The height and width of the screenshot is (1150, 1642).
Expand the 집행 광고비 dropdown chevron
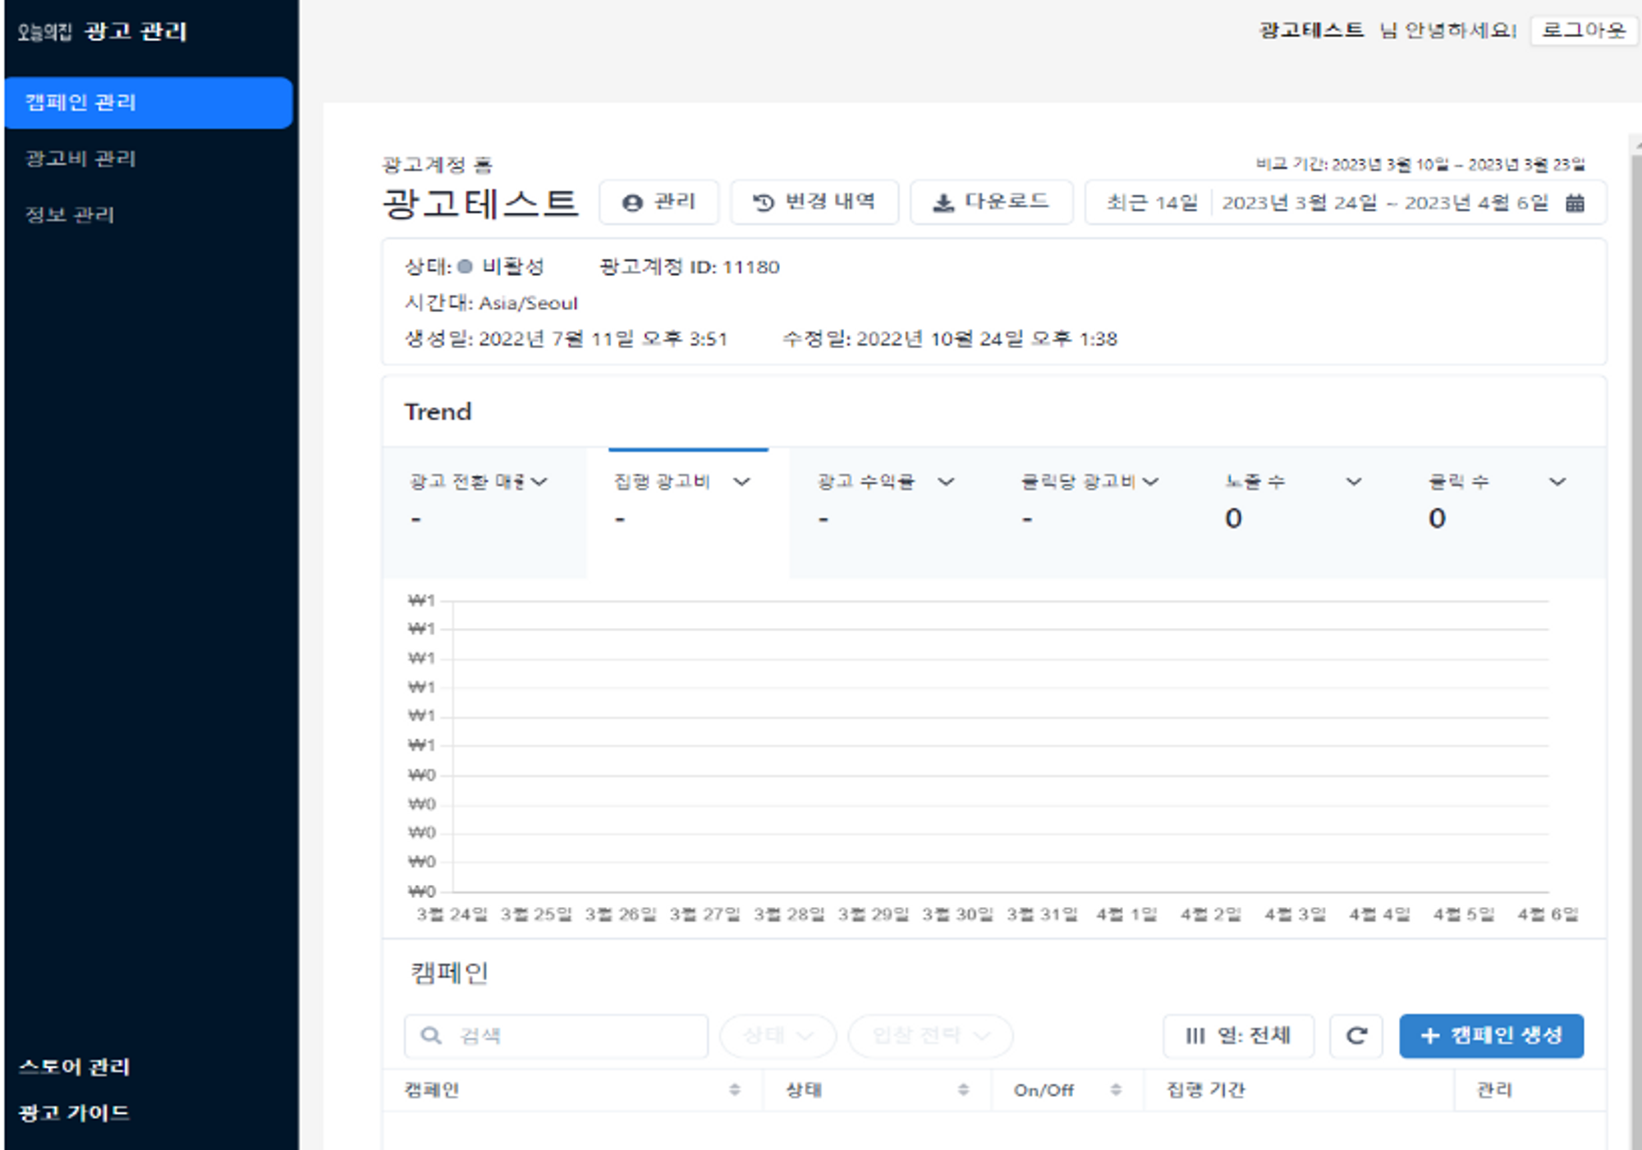[742, 482]
